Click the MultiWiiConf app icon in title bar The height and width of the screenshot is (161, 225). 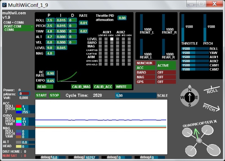(x=4, y=5)
